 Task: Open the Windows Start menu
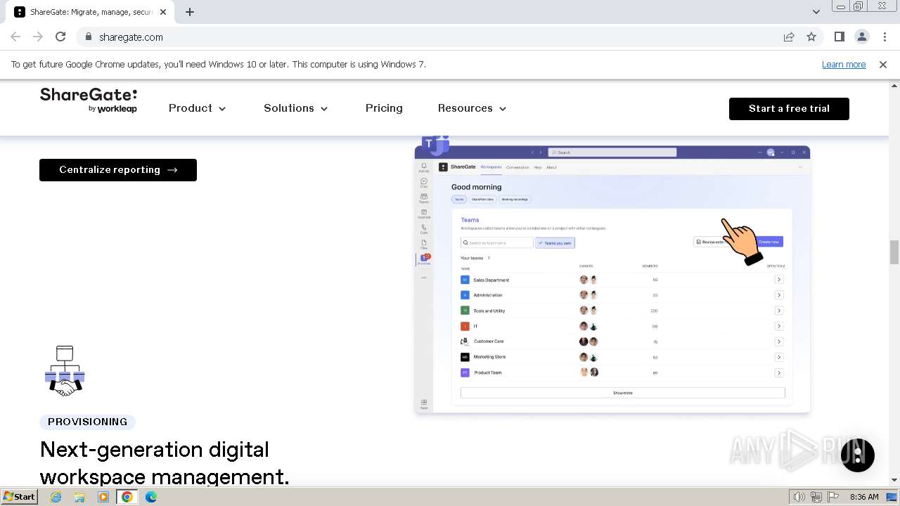point(19,497)
